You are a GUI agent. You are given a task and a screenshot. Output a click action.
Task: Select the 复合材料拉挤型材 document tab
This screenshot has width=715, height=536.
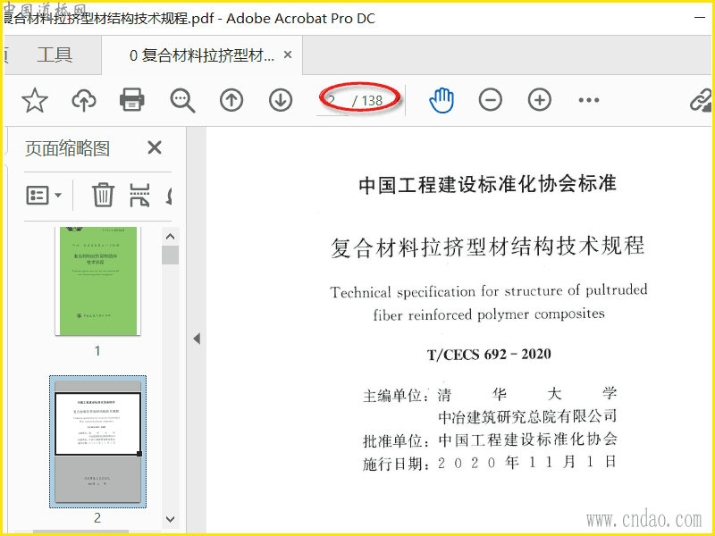coord(202,55)
